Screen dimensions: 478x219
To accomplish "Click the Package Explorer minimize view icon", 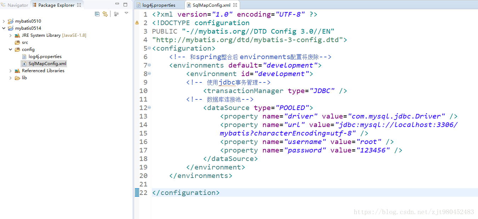I will (117, 4).
